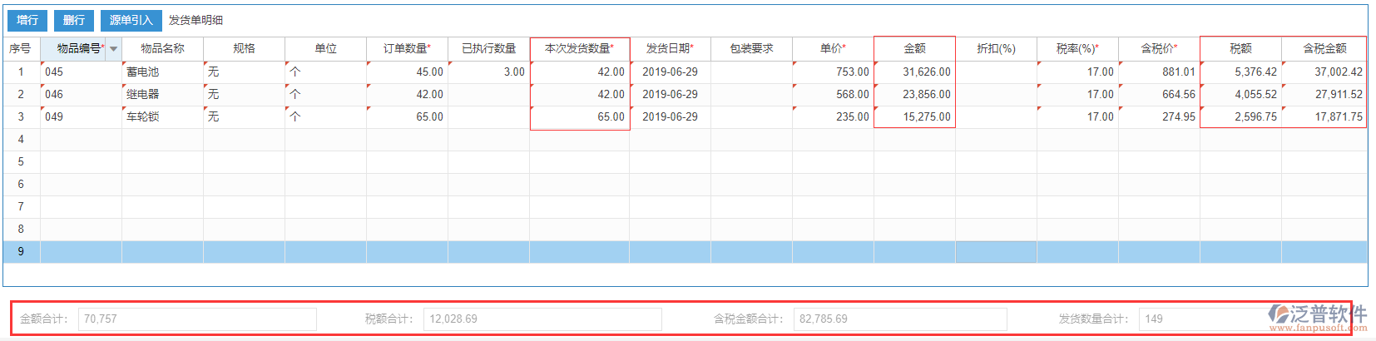Click the 折扣(%) column header
Image resolution: width=1376 pixels, height=341 pixels.
click(x=996, y=49)
